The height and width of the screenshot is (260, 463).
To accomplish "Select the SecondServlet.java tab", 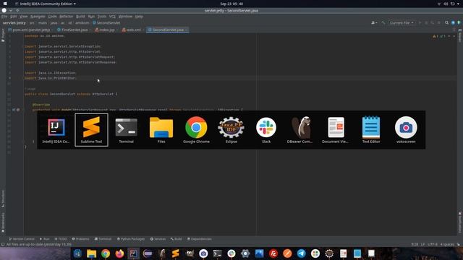I will click(x=167, y=30).
